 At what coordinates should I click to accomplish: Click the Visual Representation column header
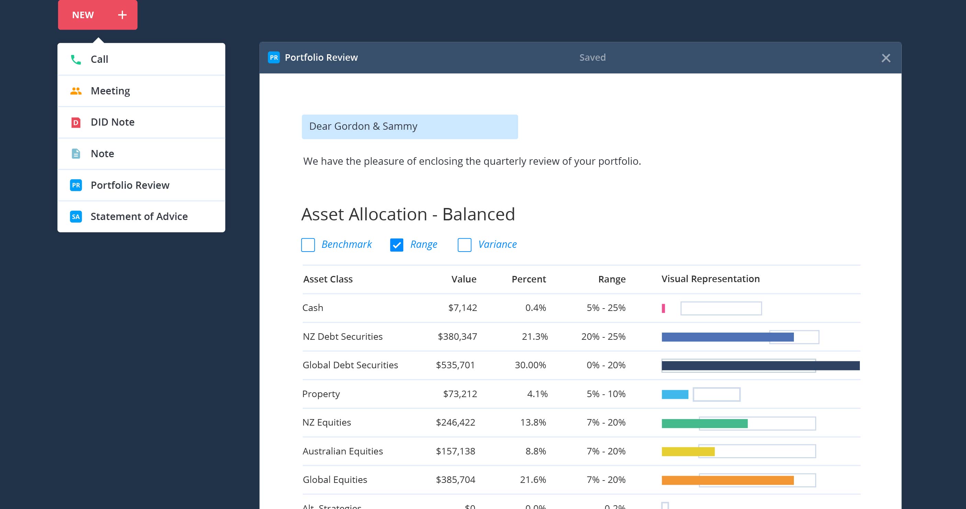pyautogui.click(x=711, y=279)
